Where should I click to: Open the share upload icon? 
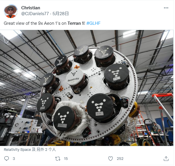click(x=166, y=158)
